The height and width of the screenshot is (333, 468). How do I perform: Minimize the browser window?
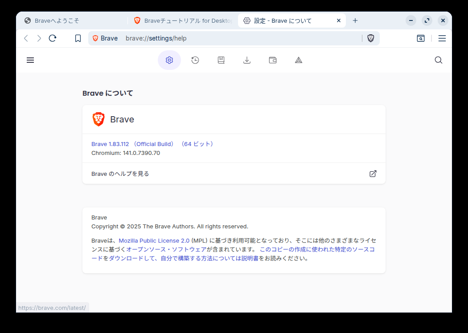(x=411, y=20)
